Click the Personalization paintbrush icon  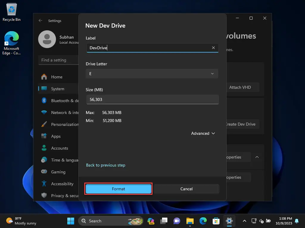(x=44, y=124)
